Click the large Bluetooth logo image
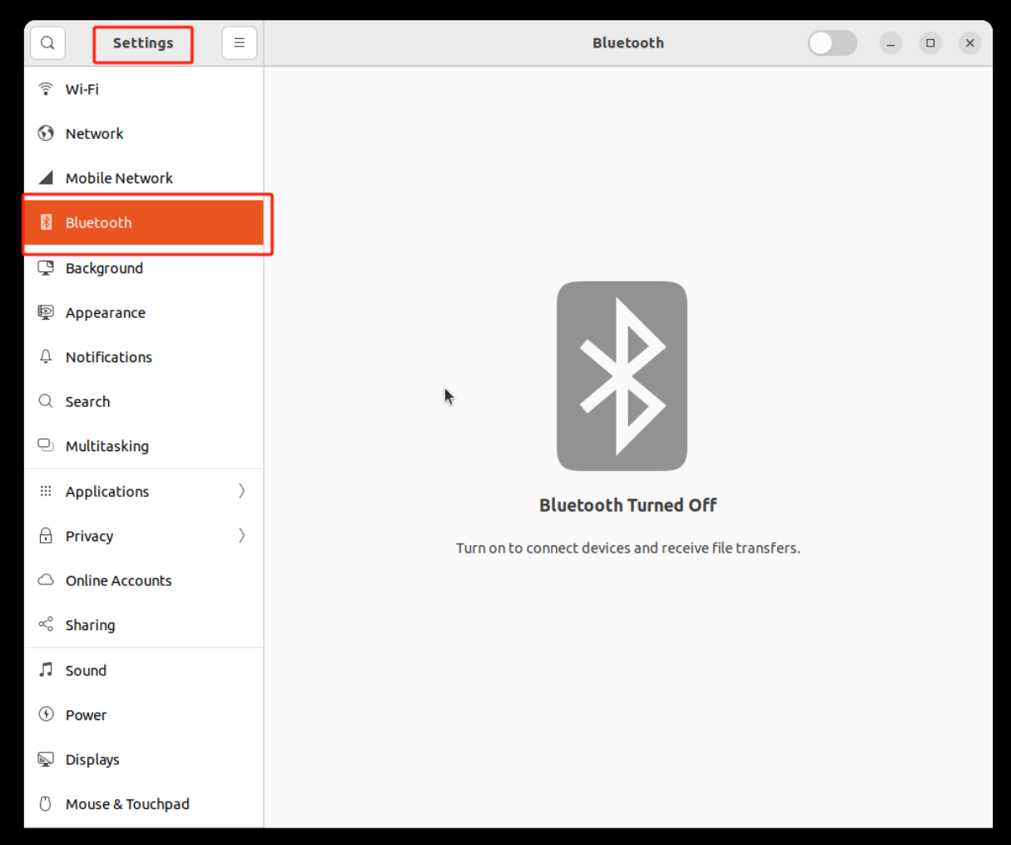This screenshot has width=1011, height=845. (622, 375)
